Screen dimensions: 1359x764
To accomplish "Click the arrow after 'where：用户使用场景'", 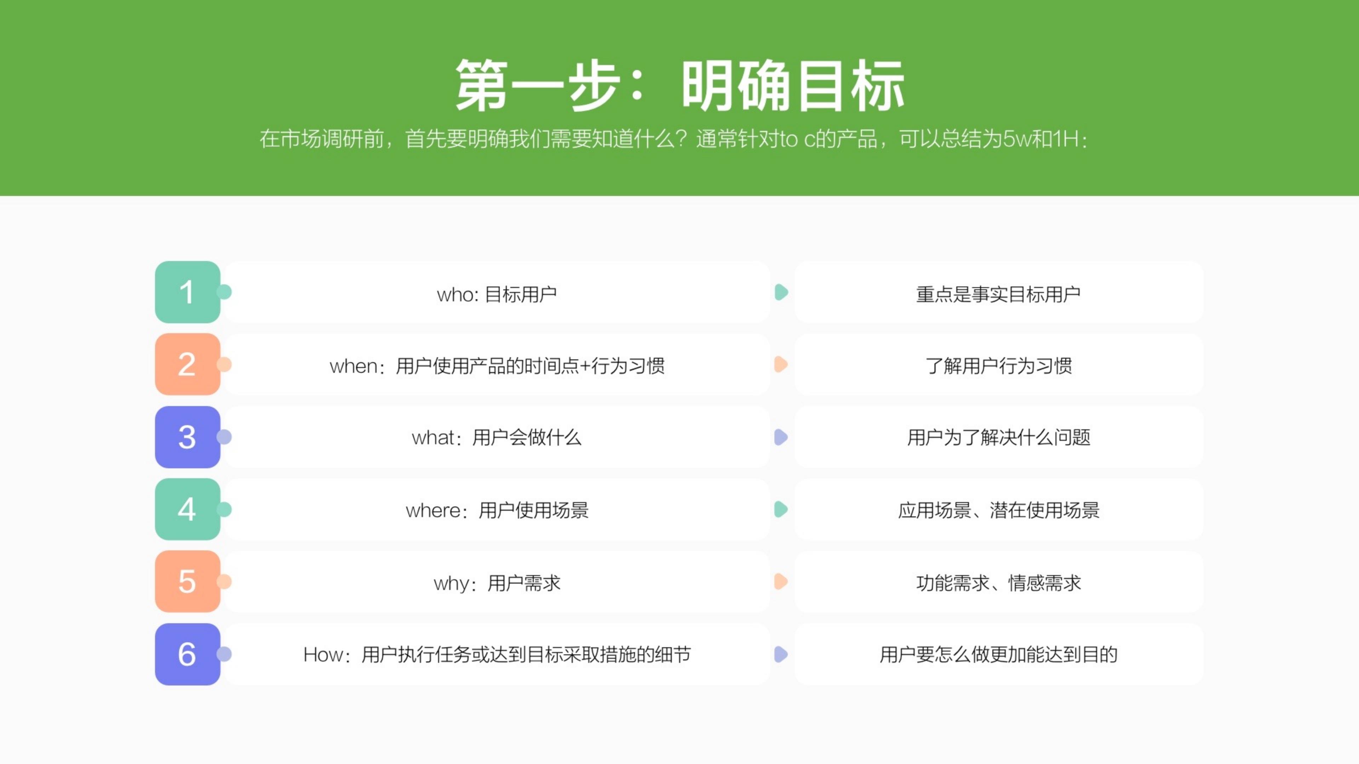I will coord(781,509).
